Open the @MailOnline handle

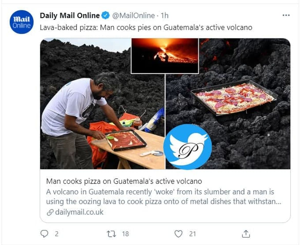tap(133, 16)
